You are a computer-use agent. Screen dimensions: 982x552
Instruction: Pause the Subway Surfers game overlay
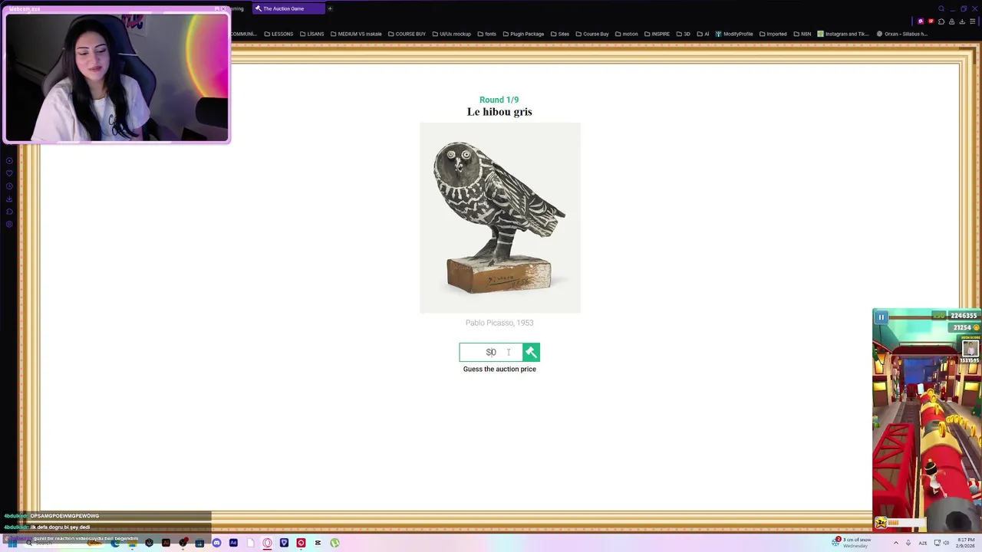coord(881,317)
